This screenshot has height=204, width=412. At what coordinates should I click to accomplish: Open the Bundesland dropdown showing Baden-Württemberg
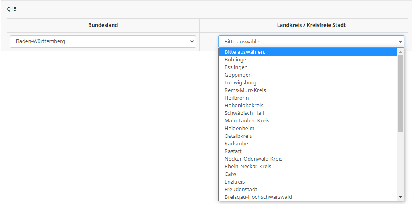pyautogui.click(x=103, y=41)
